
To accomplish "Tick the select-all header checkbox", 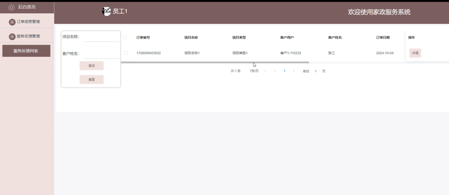I will [x=125, y=38].
